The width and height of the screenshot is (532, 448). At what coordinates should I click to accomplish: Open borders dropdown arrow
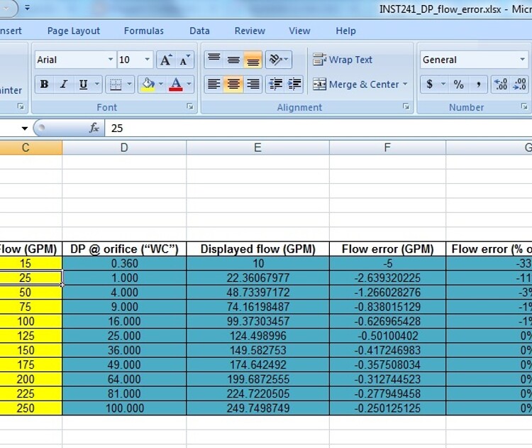[129, 84]
